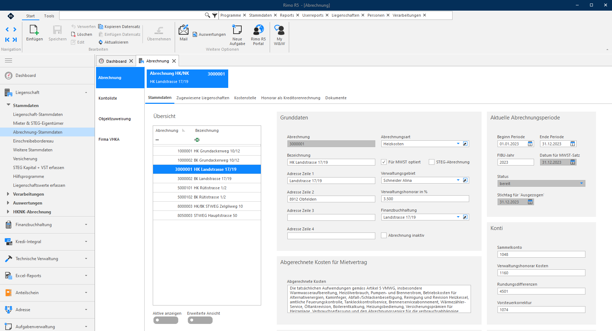Click the Bezeichnung input field
The height and width of the screenshot is (331, 612).
(331, 162)
